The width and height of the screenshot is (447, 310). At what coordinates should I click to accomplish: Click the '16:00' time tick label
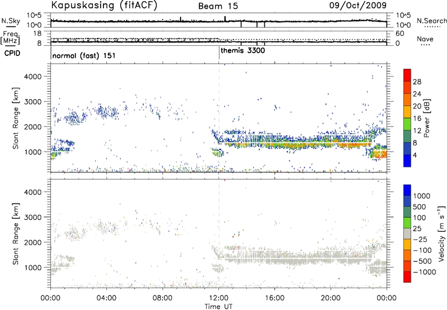tap(275, 298)
